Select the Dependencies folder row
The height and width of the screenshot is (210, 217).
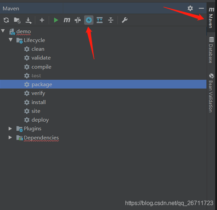coord(103,138)
